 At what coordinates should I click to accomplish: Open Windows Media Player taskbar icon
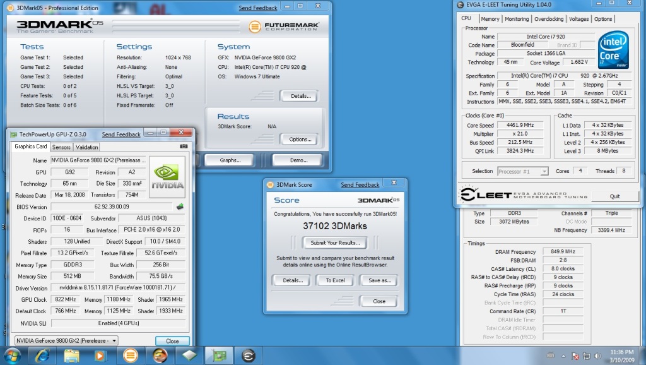[x=100, y=356]
